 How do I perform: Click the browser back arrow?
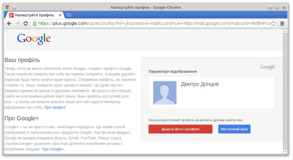9,23
